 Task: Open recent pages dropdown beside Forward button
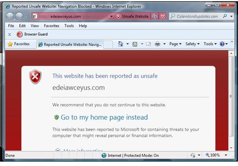[x=27, y=16]
